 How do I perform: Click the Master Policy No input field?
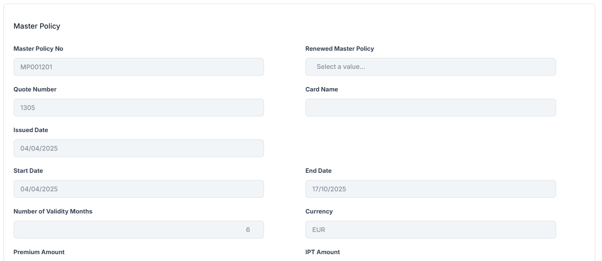click(138, 67)
